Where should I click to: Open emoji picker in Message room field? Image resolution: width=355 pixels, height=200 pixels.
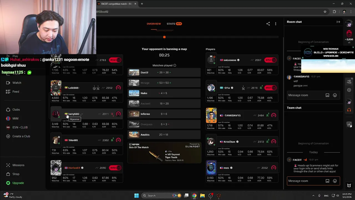coord(335,95)
